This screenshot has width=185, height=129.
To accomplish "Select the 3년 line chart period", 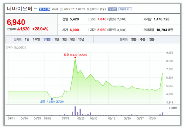I will pos(64,39).
